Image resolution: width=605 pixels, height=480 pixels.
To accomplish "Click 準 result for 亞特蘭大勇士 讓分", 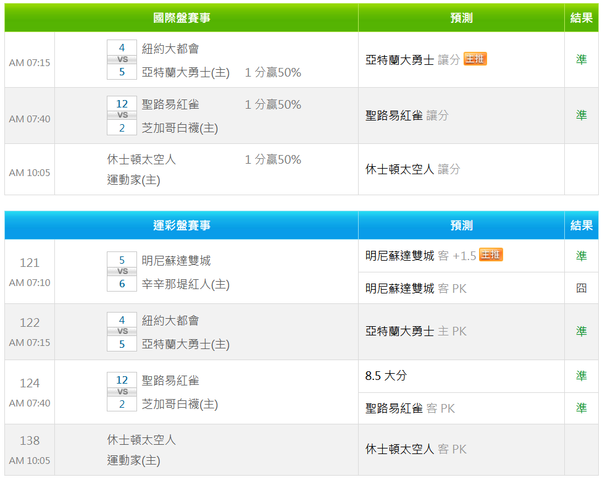I will pos(582,59).
